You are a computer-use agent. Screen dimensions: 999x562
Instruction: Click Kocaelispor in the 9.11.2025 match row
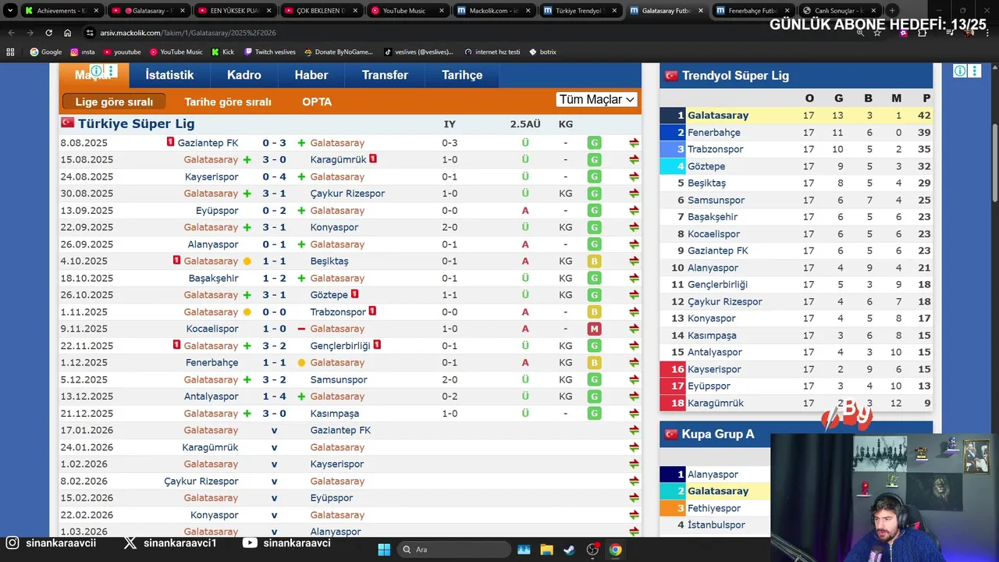[212, 329]
